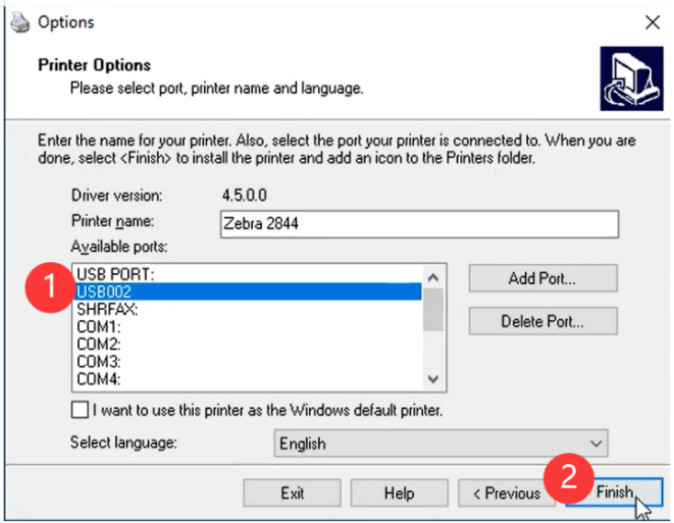Image resolution: width=674 pixels, height=523 pixels.
Task: Choose the COM2: port
Action: pos(248,345)
